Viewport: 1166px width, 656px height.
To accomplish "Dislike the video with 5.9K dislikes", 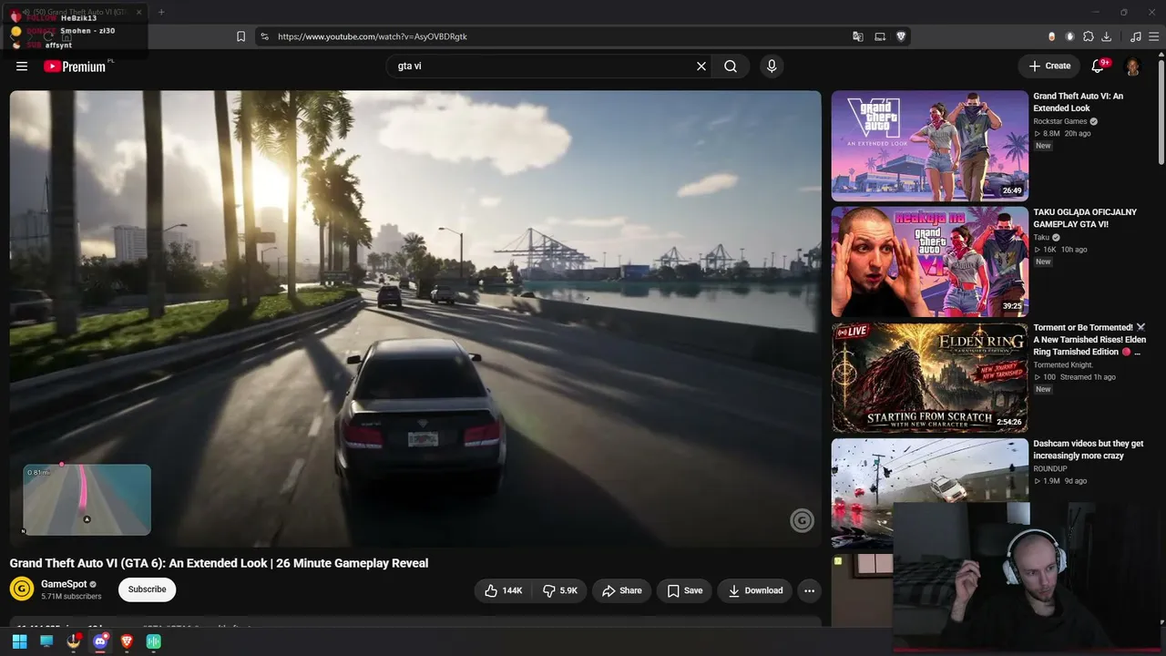I will tap(560, 590).
